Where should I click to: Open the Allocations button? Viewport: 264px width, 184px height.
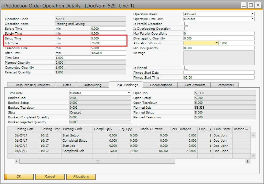click(81, 177)
